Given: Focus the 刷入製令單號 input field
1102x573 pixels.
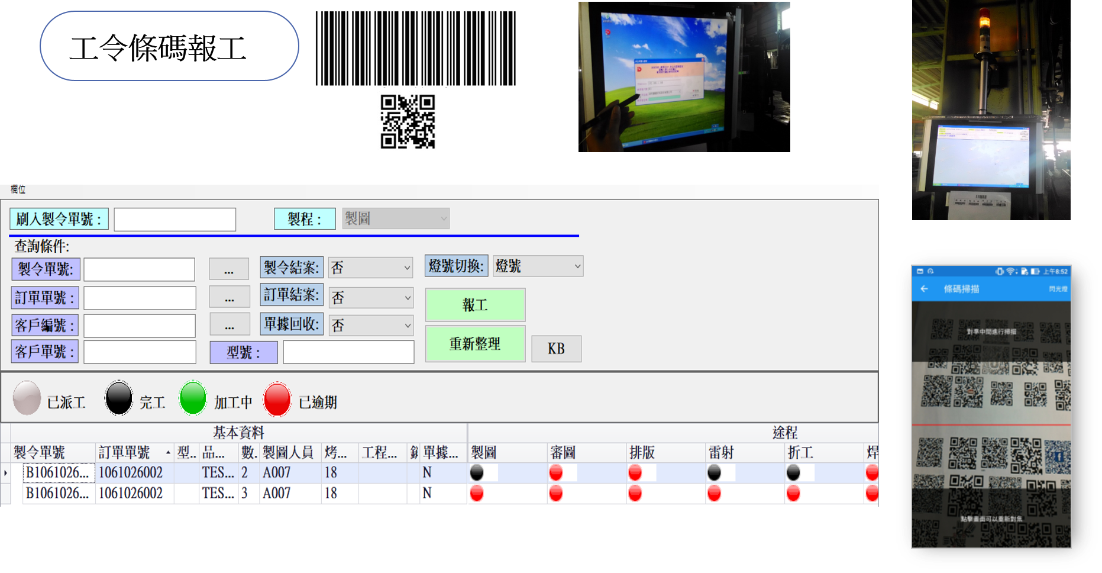Looking at the screenshot, I should click(175, 220).
